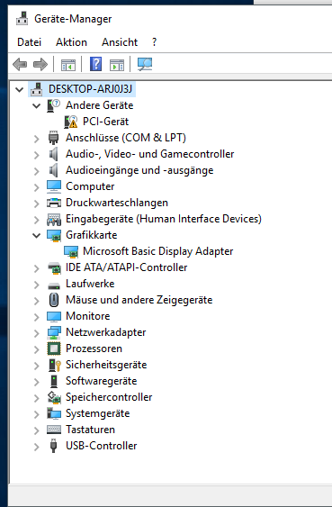Click the scan for hardware changes icon
Image resolution: width=332 pixels, height=507 pixels.
tap(145, 64)
